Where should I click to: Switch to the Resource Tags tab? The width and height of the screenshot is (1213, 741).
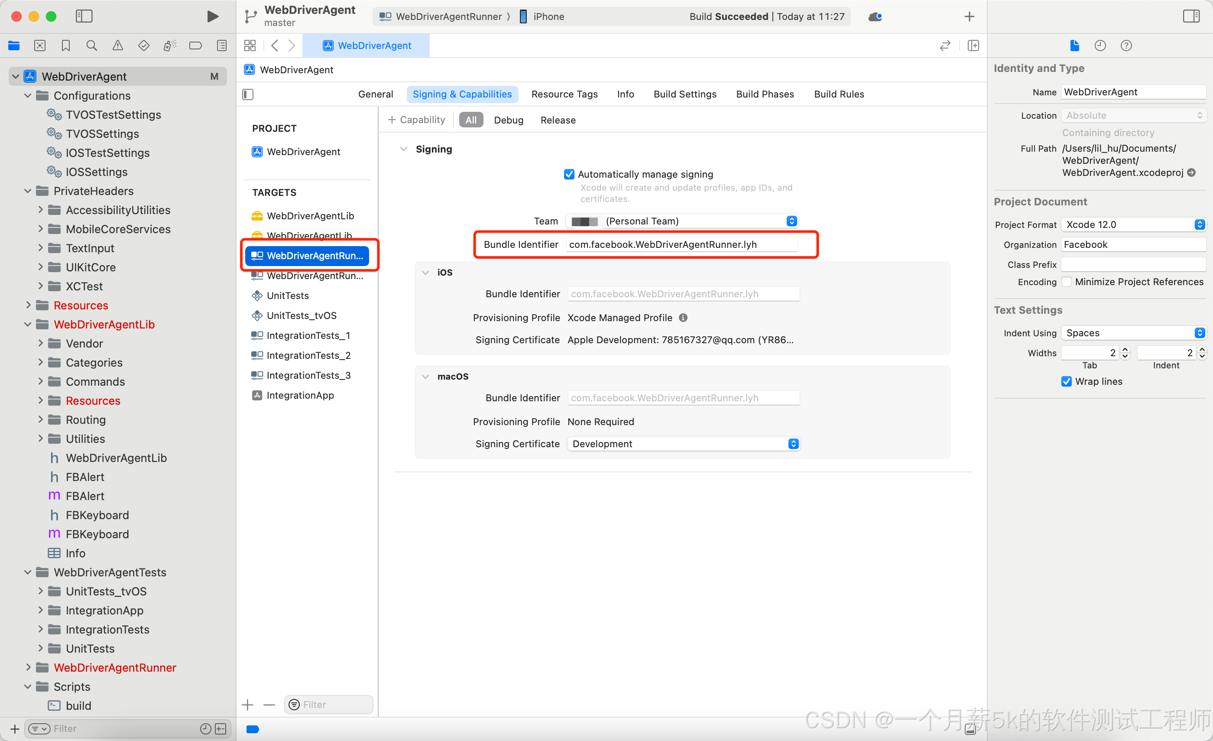pos(564,94)
